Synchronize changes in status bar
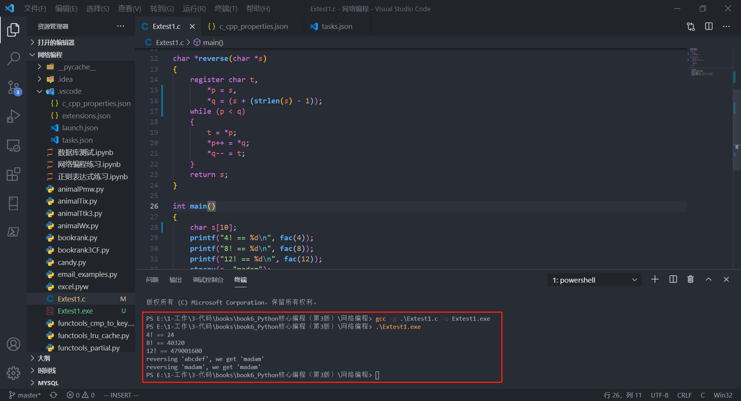Image resolution: width=741 pixels, height=401 pixels. pos(54,395)
